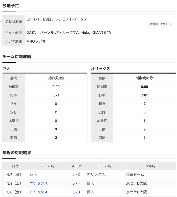
Task: Click 巨人 link in 3/8 row
Action: (90, 192)
